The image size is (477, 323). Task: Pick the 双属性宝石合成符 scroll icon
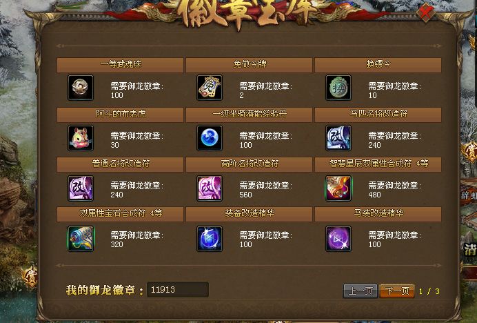click(81, 238)
